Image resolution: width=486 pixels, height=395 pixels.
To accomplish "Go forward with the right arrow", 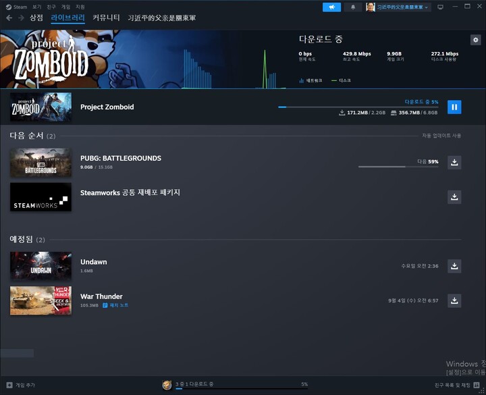I will point(21,18).
